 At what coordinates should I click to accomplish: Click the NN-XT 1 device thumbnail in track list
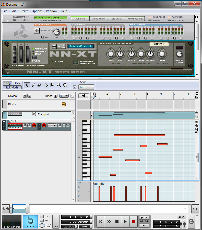pyautogui.click(x=15, y=126)
